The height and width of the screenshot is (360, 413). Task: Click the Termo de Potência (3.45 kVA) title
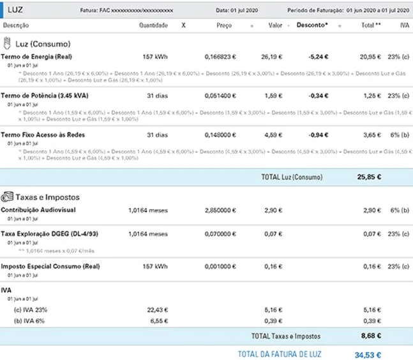point(45,96)
